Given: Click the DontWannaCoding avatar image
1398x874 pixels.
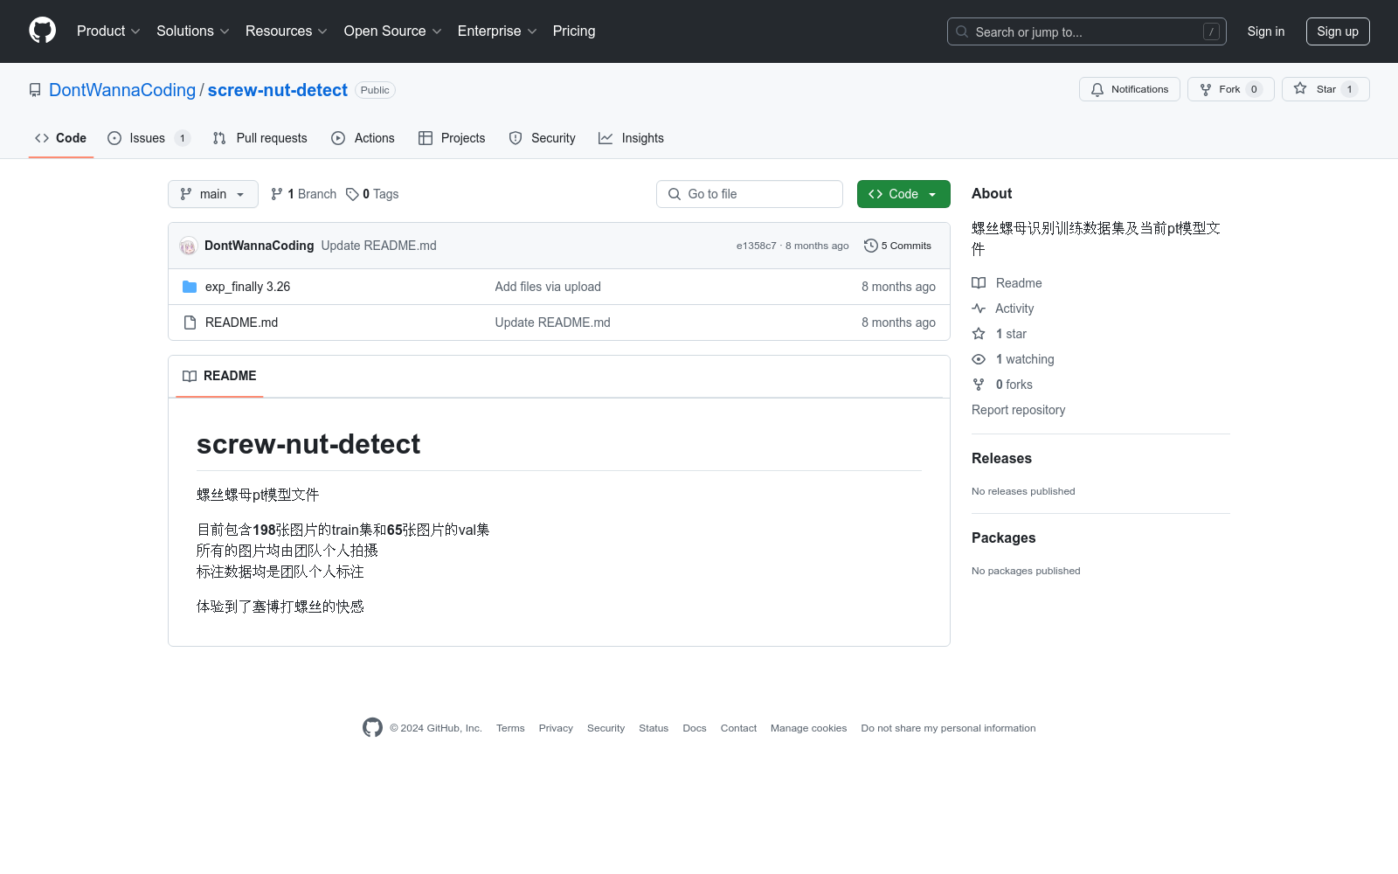Looking at the screenshot, I should 188,246.
